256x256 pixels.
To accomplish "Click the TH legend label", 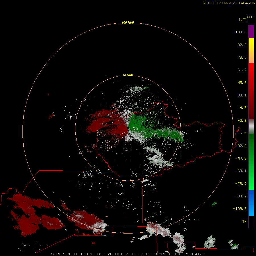I will tap(244, 221).
